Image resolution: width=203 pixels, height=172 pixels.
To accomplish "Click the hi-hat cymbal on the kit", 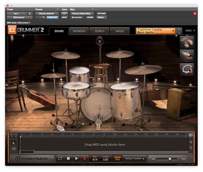I will [54, 76].
